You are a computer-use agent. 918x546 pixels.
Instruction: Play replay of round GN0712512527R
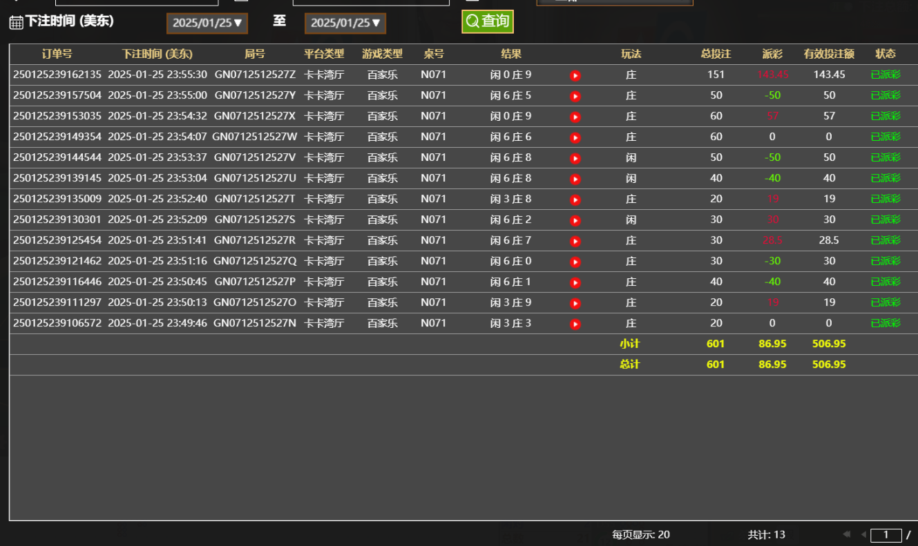coord(575,240)
